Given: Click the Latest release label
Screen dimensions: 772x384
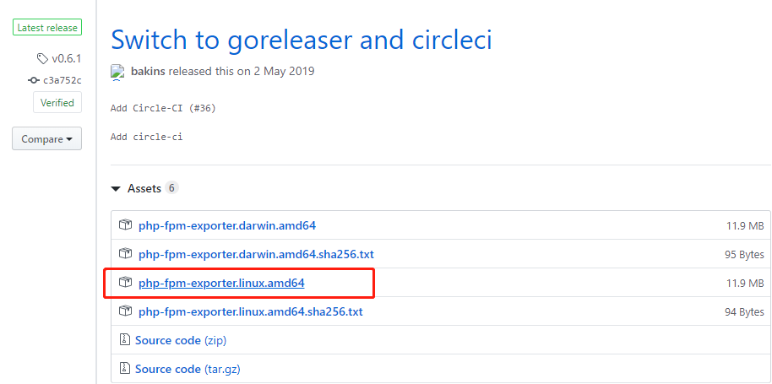Looking at the screenshot, I should coord(47,28).
